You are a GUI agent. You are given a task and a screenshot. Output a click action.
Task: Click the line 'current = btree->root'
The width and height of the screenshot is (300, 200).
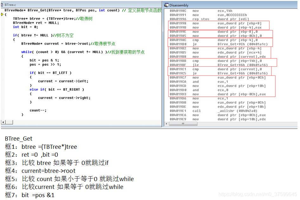(68, 44)
